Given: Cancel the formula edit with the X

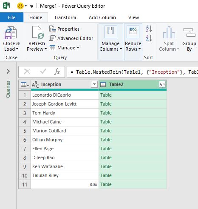Looking at the screenshot, I should (27, 72).
